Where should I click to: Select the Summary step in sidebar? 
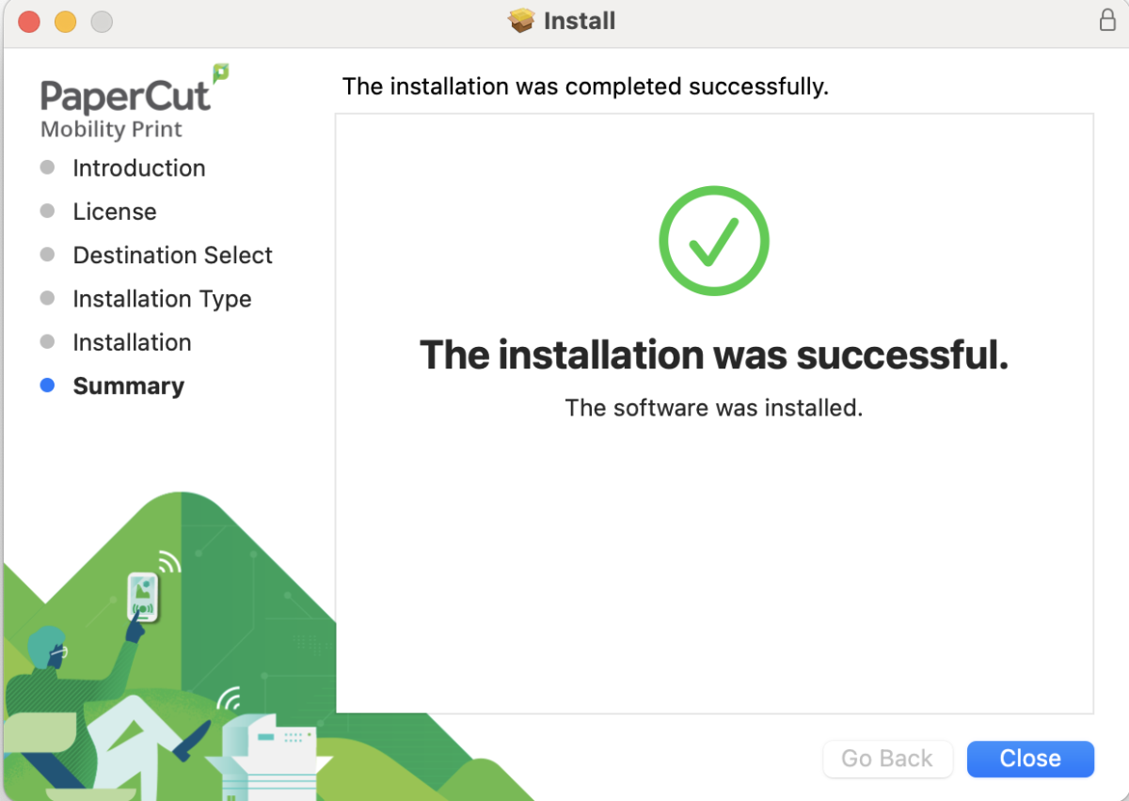[129, 385]
